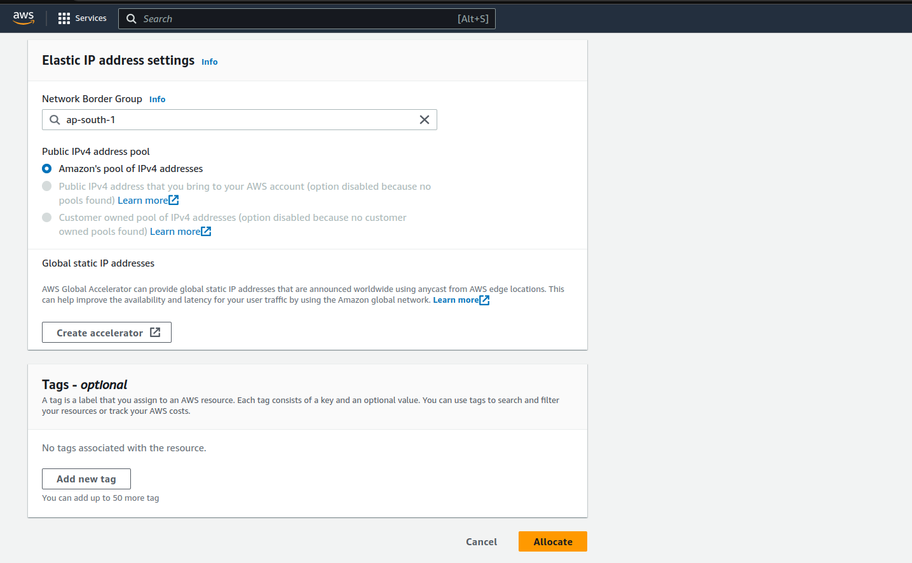Click the magnifier icon in top search bar
The image size is (912, 563).
(x=132, y=19)
